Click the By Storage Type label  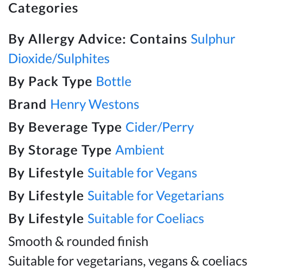60,150
